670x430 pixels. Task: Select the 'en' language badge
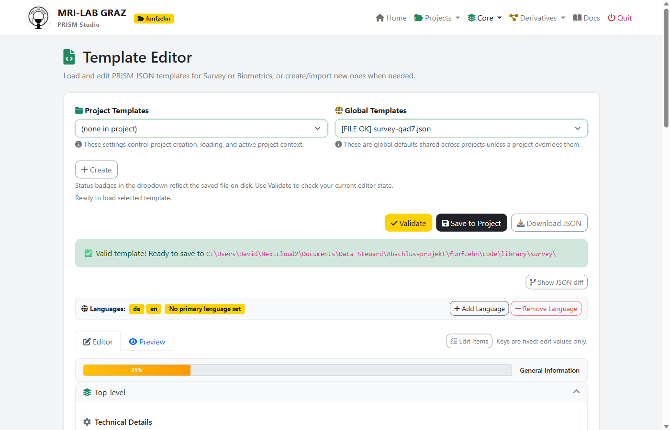point(154,309)
